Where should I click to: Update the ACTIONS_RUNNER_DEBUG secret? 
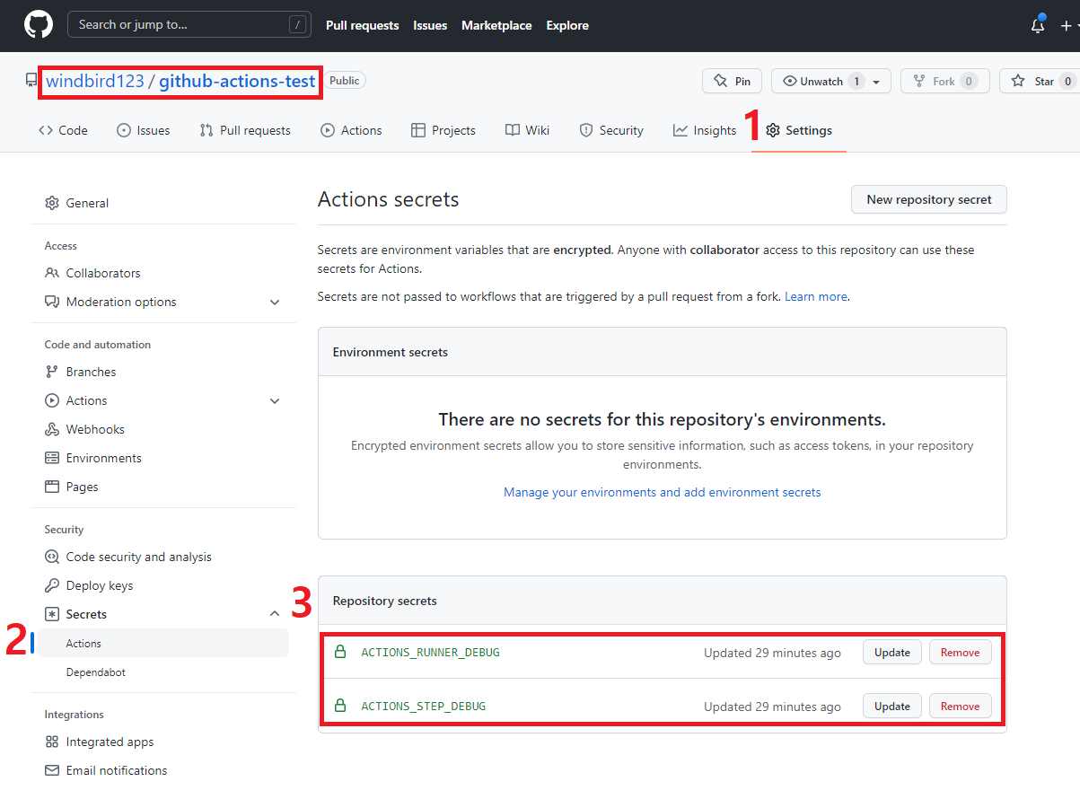[892, 653]
